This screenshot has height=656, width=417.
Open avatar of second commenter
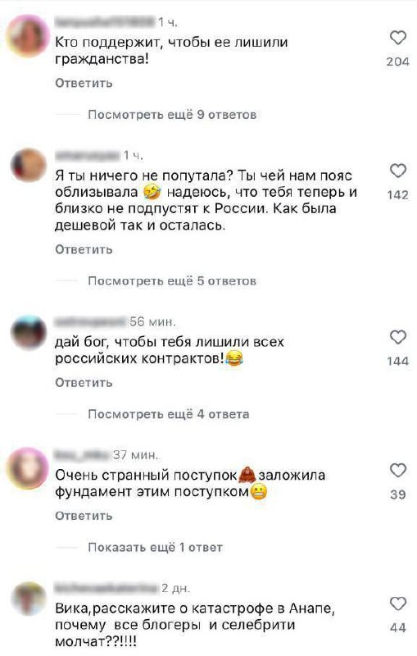pyautogui.click(x=29, y=166)
